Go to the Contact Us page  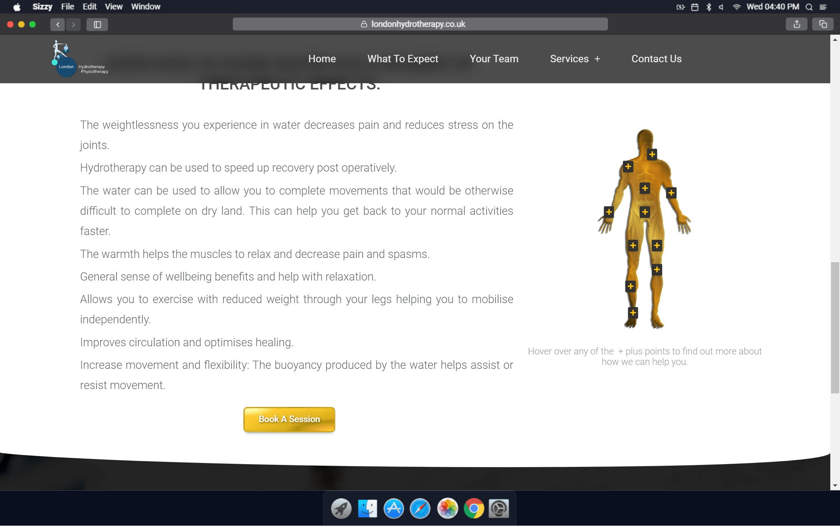pyautogui.click(x=656, y=59)
